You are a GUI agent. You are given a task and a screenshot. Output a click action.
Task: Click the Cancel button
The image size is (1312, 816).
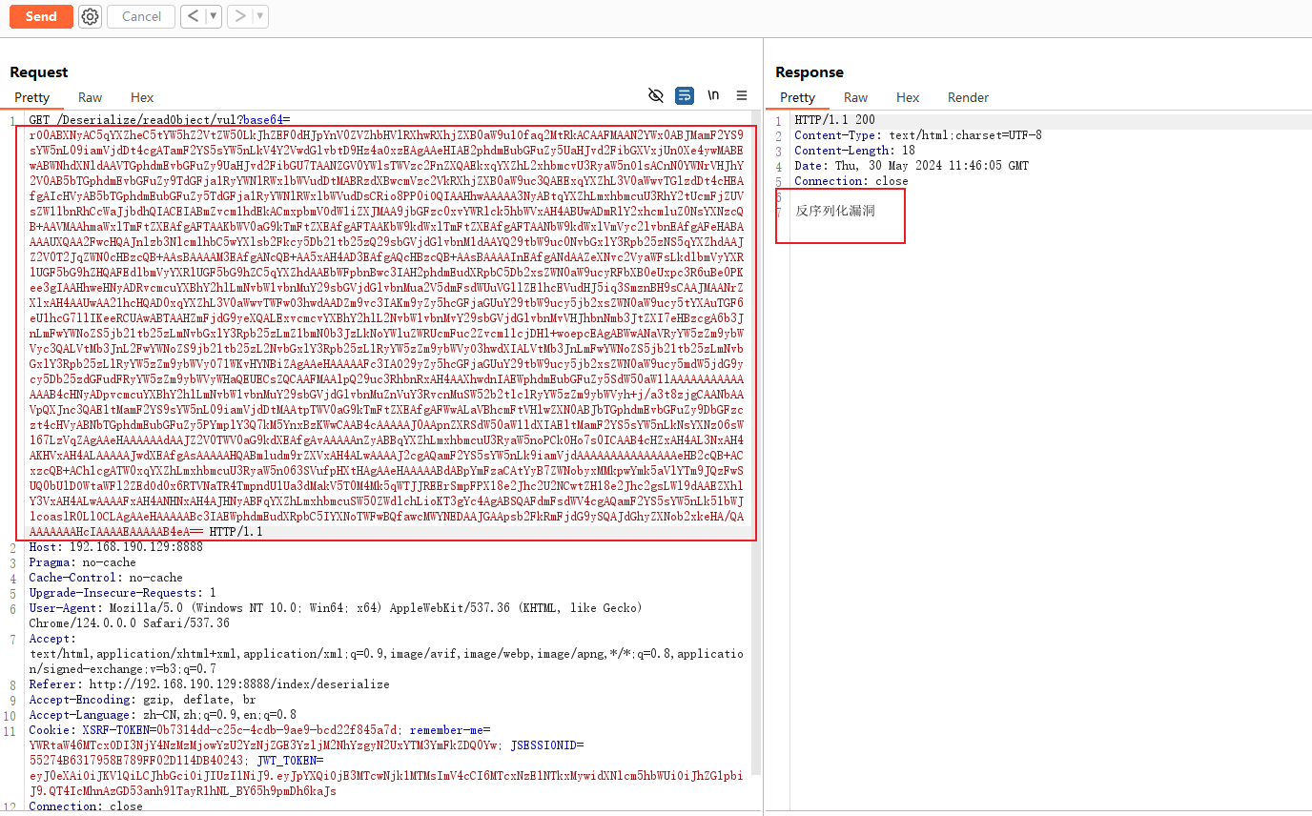click(141, 16)
